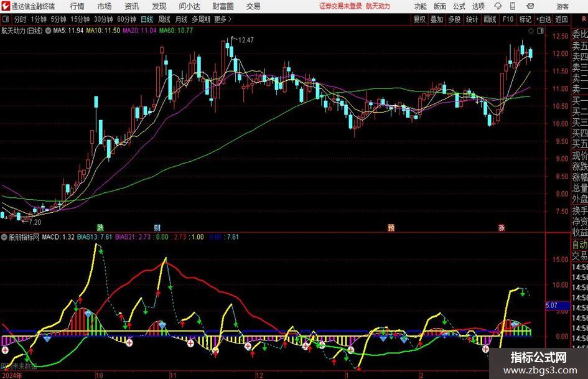The height and width of the screenshot is (379, 588).
Task: Click the red 涨 event marker
Action: tap(502, 227)
